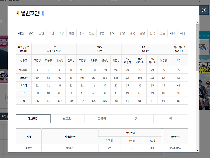Click the HD 패밀리 product header
Viewport: 210px width, 158px height.
click(x=127, y=60)
